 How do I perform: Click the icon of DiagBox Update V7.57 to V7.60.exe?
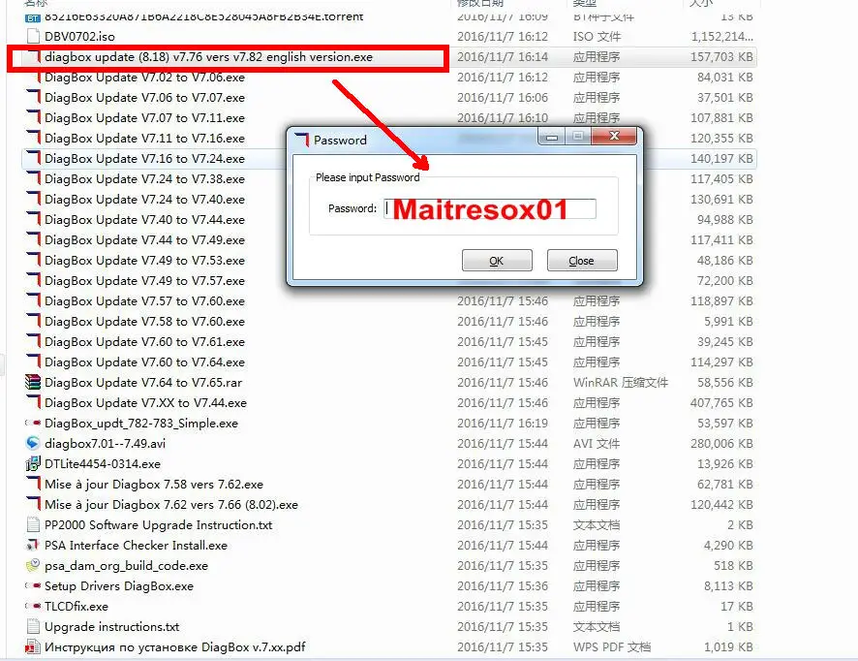pyautogui.click(x=33, y=301)
